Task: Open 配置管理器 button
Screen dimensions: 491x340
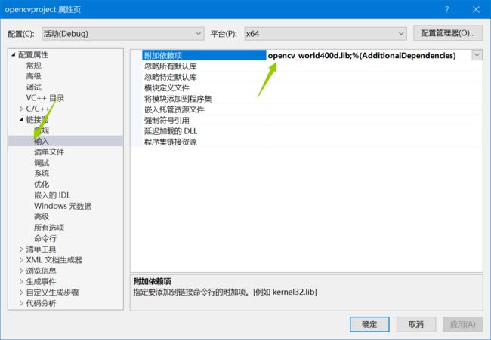Action: pos(448,33)
